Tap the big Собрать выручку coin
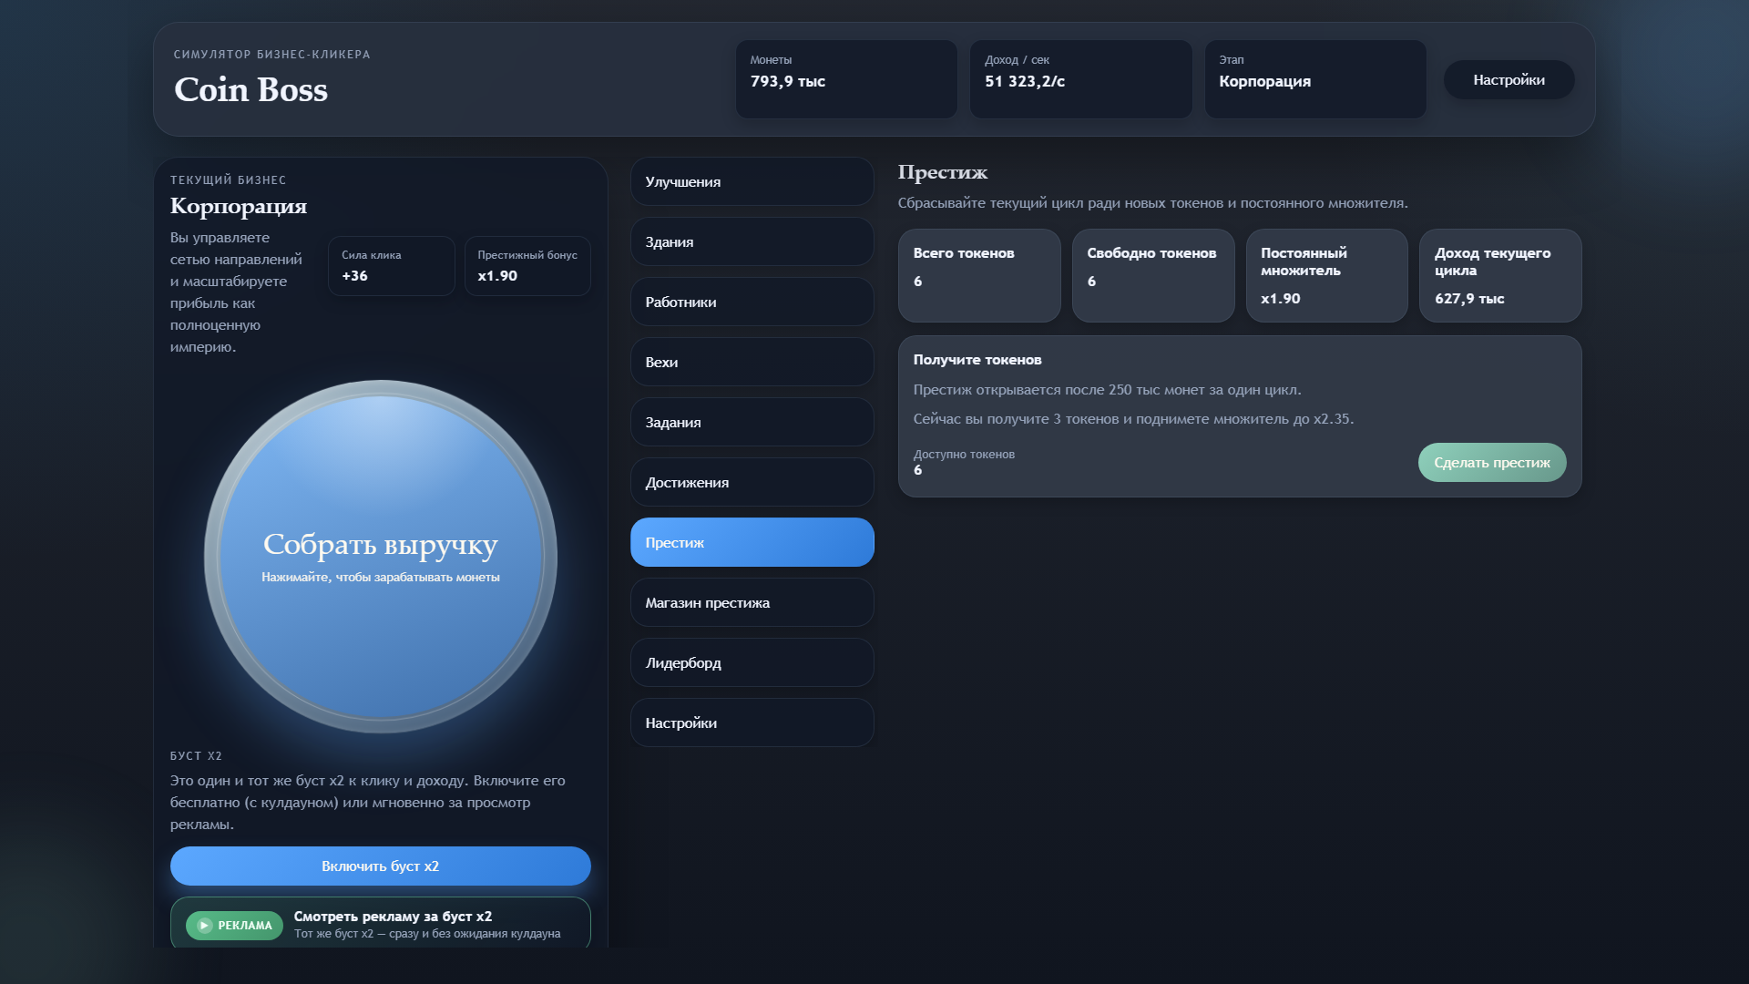This screenshot has width=1749, height=984. click(380, 556)
